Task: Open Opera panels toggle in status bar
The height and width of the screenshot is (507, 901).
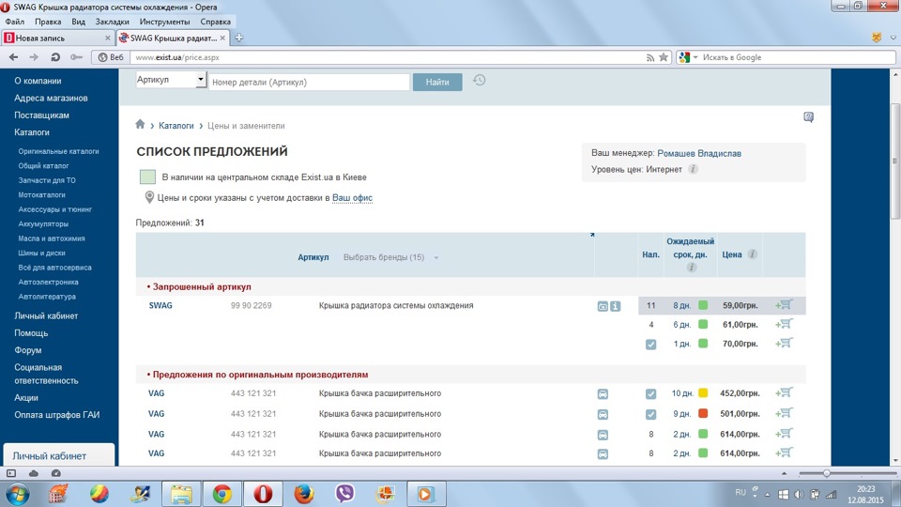Action: click(x=11, y=473)
